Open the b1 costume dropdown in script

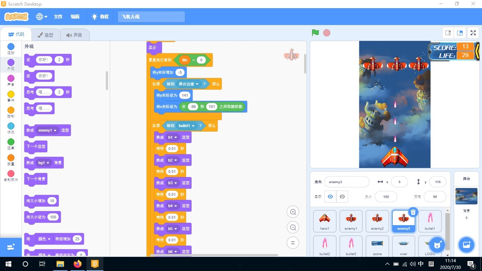(x=173, y=137)
